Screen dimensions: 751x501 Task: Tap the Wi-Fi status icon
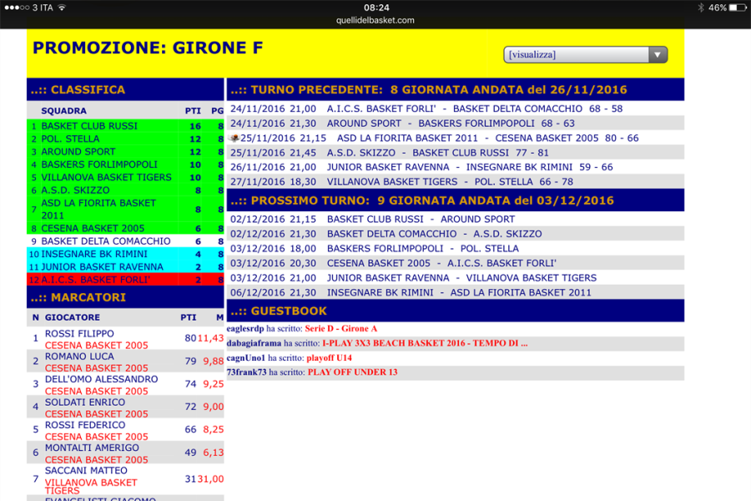[62, 8]
